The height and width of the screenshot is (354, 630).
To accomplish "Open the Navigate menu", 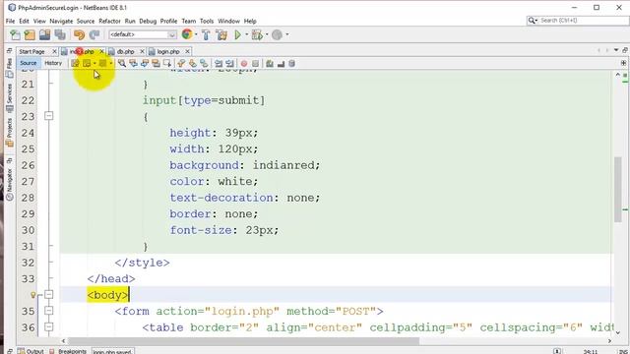I will click(61, 21).
